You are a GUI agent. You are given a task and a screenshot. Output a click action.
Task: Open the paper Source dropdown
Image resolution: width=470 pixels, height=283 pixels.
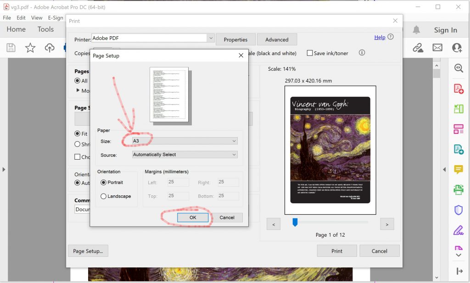(x=185, y=155)
